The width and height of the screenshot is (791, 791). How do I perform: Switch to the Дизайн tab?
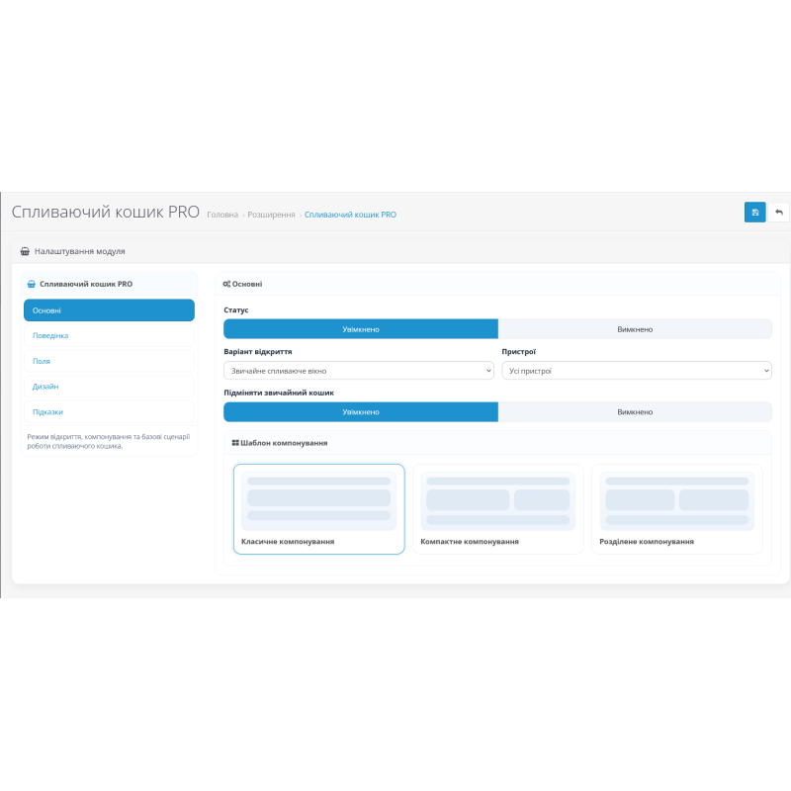tap(109, 387)
